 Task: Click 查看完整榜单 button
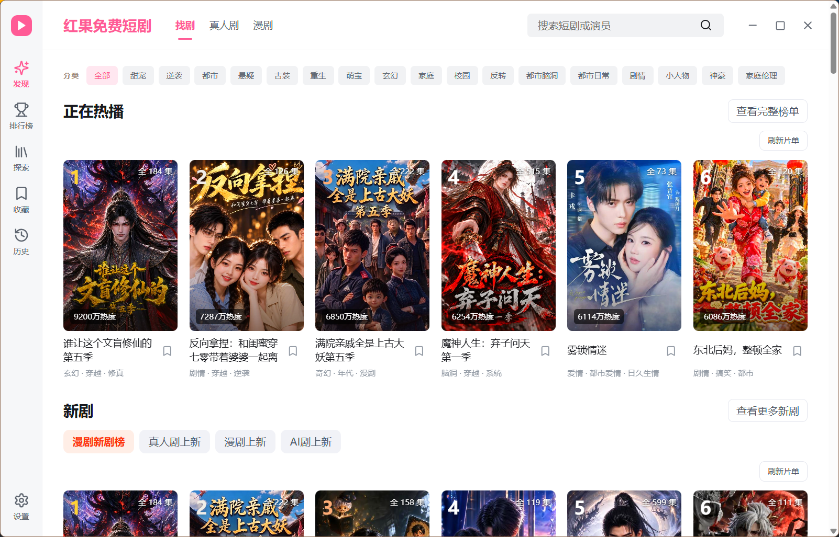click(767, 111)
